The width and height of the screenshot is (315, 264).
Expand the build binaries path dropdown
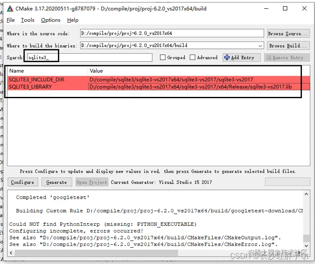[260, 46]
